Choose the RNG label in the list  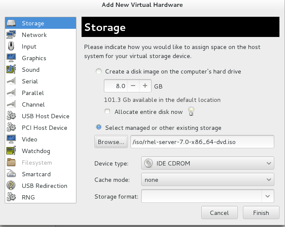28,197
